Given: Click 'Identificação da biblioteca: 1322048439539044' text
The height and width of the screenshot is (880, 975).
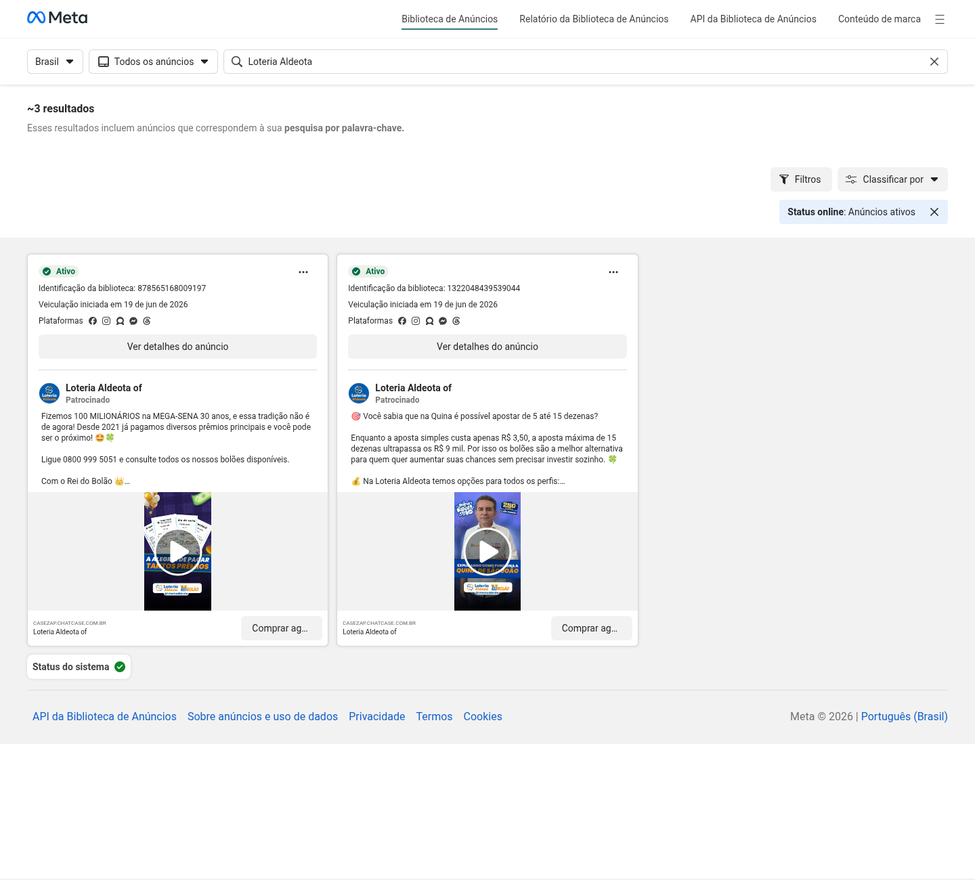Looking at the screenshot, I should click(434, 288).
